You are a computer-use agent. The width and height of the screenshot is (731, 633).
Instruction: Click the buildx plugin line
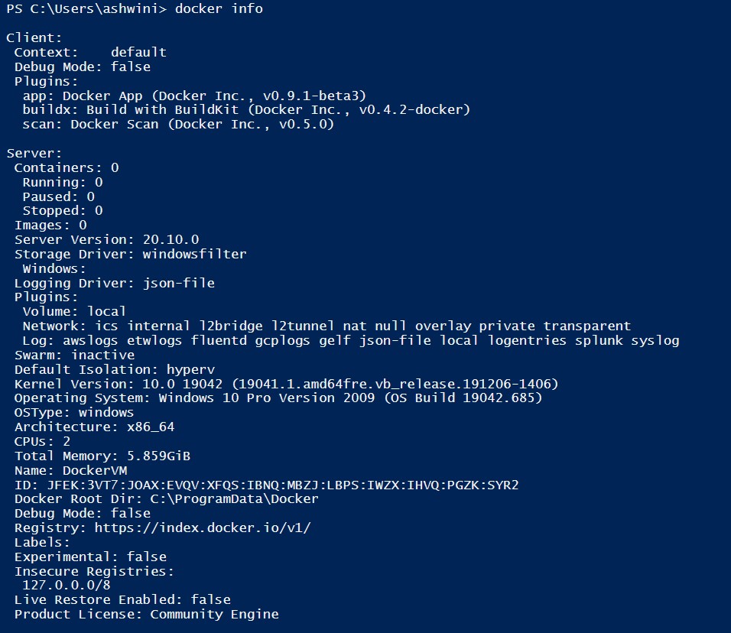(x=246, y=110)
